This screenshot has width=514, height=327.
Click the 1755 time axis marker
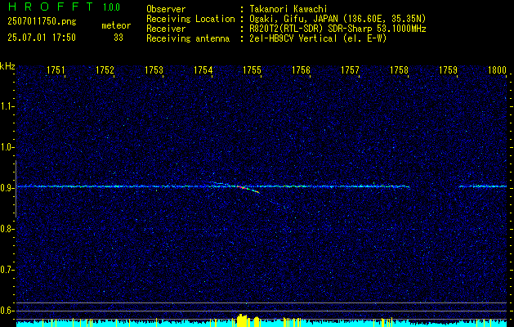pyautogui.click(x=252, y=70)
